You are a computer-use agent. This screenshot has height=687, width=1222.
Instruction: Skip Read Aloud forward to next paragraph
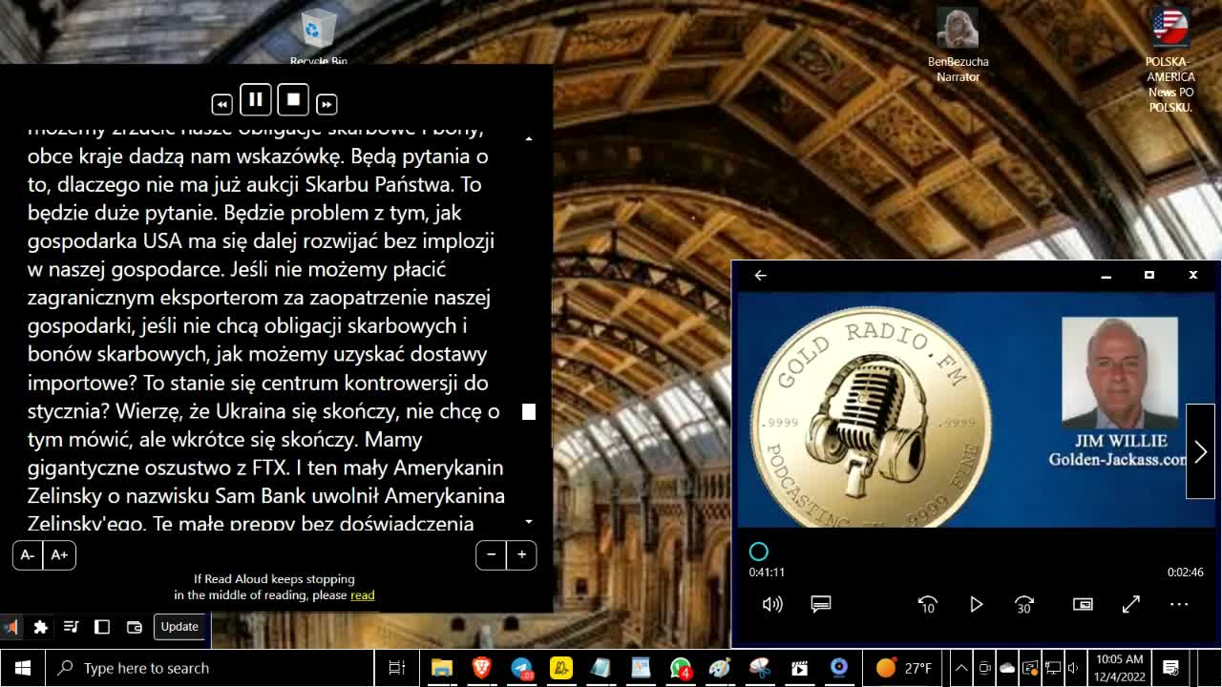(x=327, y=104)
